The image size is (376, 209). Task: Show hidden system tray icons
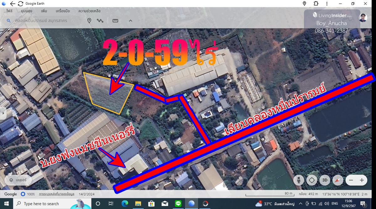point(300,204)
